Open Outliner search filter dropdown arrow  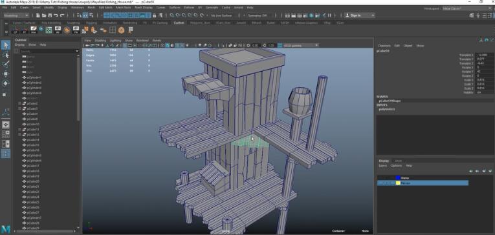[77, 51]
